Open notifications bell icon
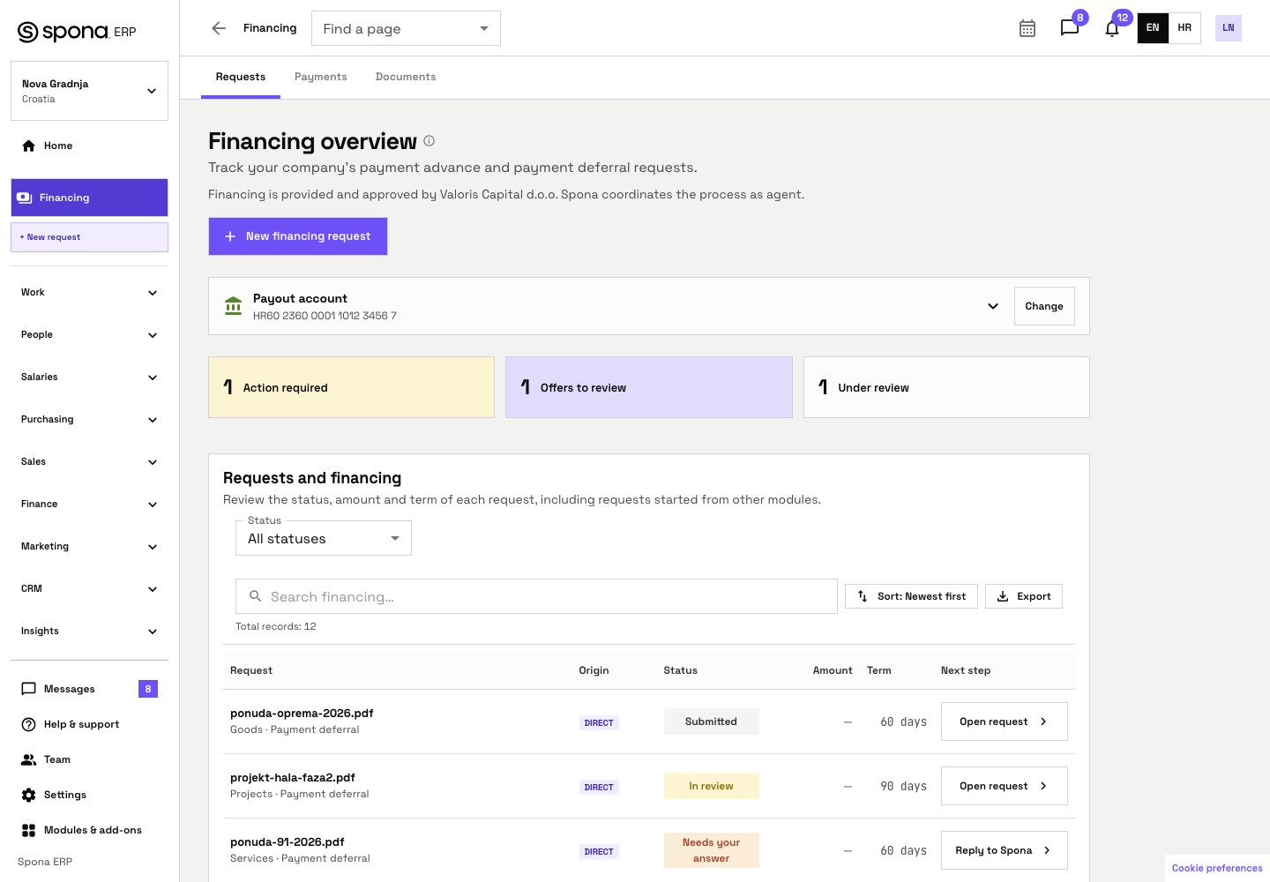Viewport: 1270px width, 882px height. click(1112, 28)
